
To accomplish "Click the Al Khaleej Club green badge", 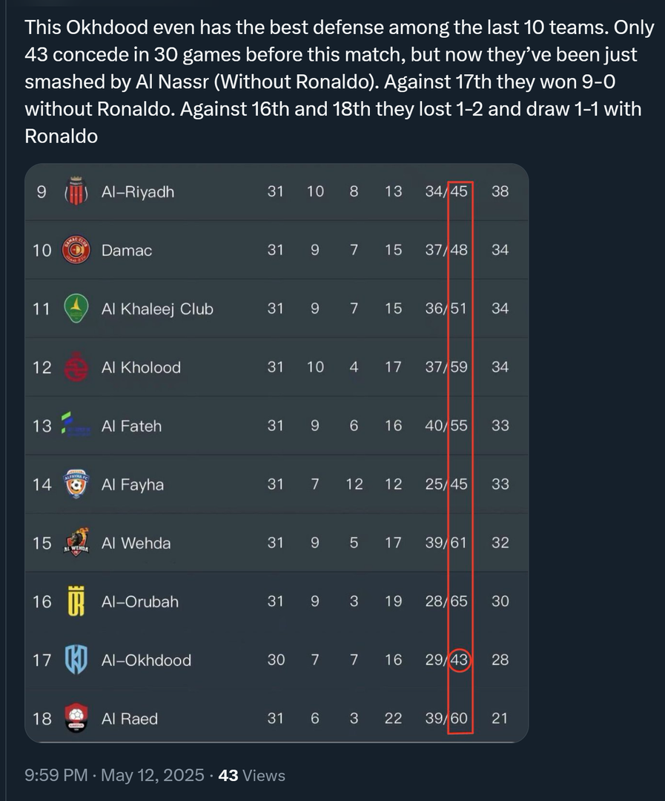I will click(76, 308).
